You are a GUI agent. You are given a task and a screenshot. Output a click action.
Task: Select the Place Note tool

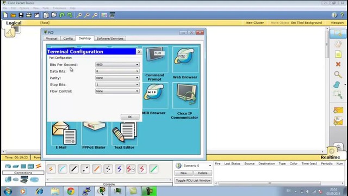pos(338,54)
